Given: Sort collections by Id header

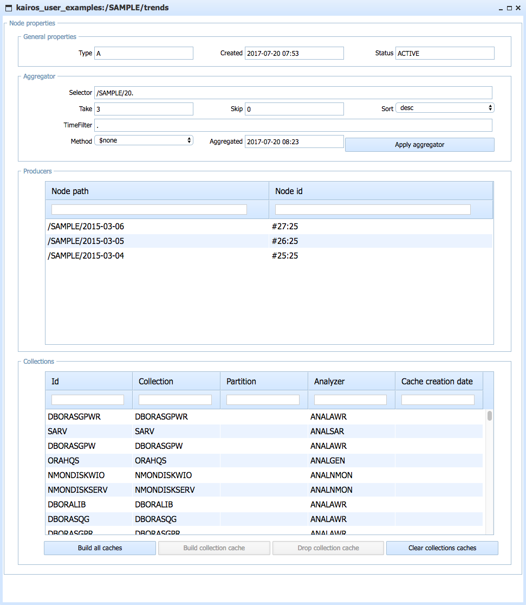Looking at the screenshot, I should coord(89,381).
